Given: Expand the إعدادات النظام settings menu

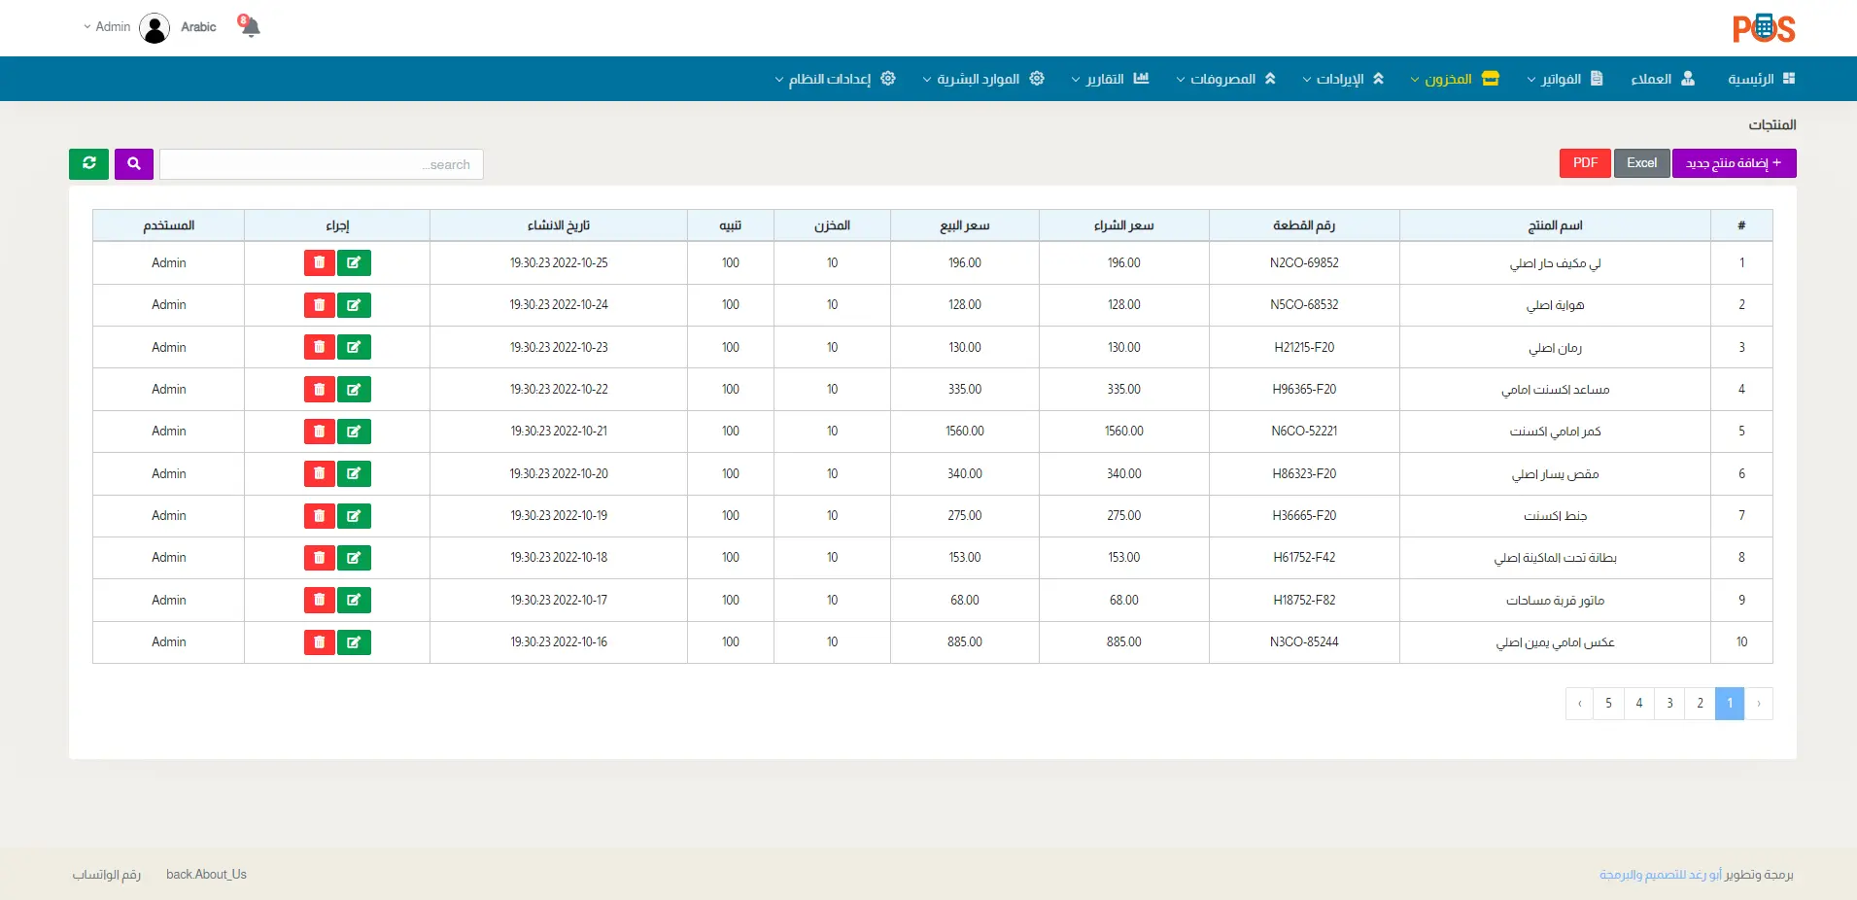Looking at the screenshot, I should pos(835,79).
